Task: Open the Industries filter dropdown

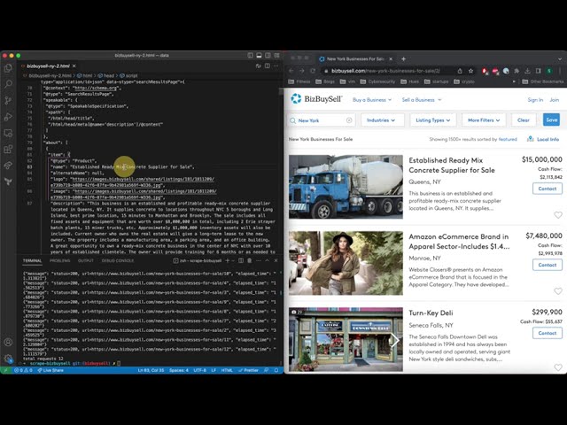Action: coord(382,120)
